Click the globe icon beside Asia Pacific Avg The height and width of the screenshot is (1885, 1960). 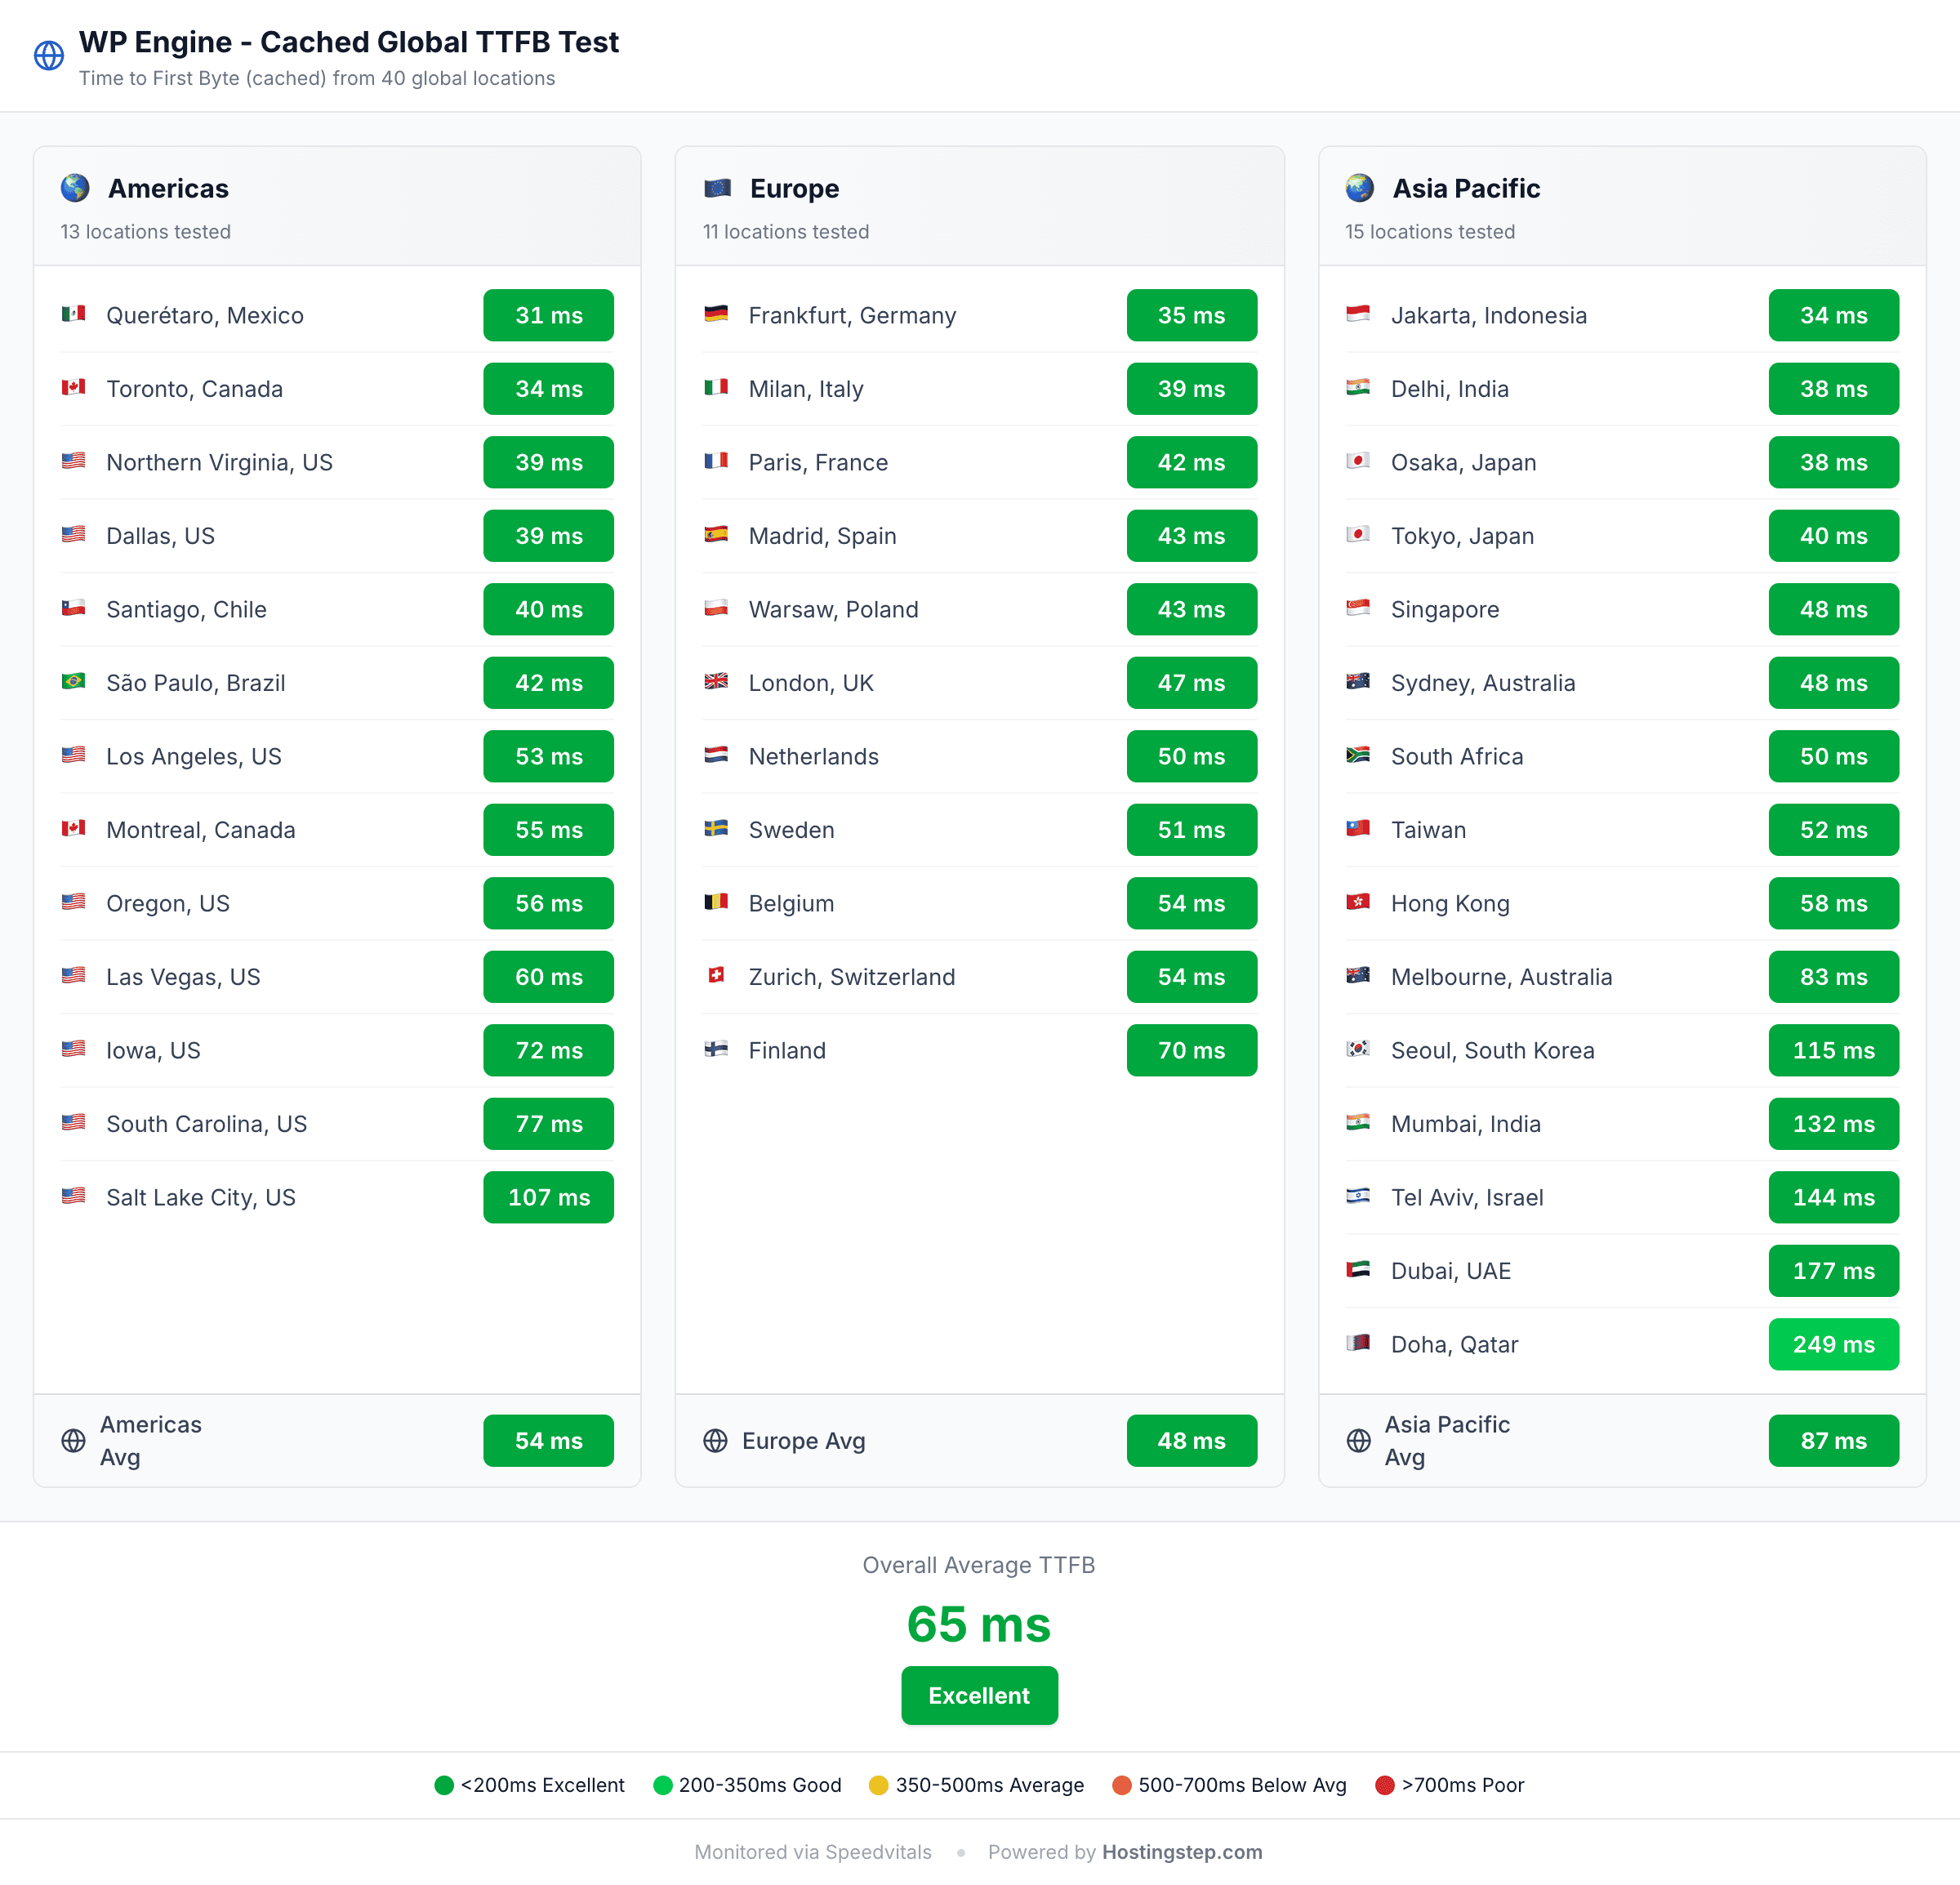pyautogui.click(x=1358, y=1440)
